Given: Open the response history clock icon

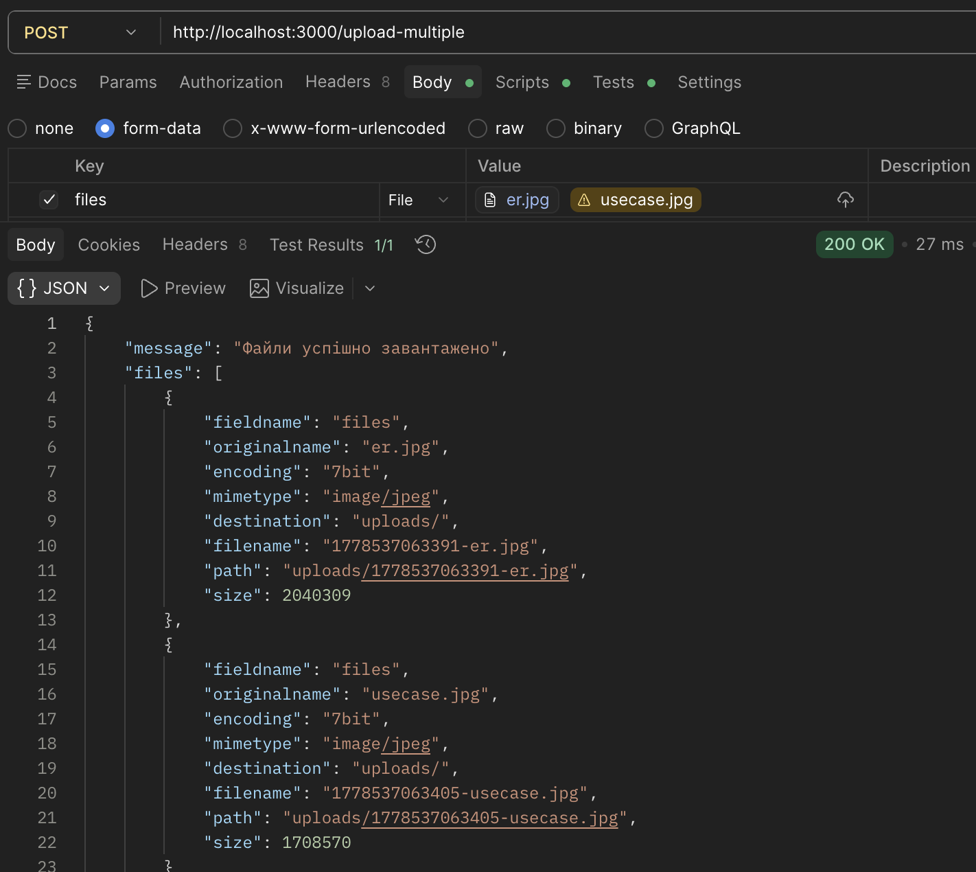Looking at the screenshot, I should pyautogui.click(x=426, y=244).
